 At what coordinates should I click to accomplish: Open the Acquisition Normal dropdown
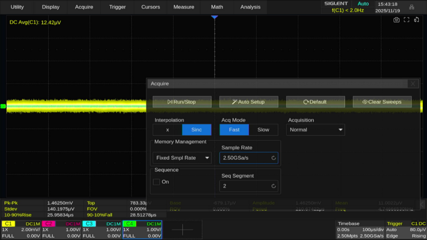click(x=316, y=130)
